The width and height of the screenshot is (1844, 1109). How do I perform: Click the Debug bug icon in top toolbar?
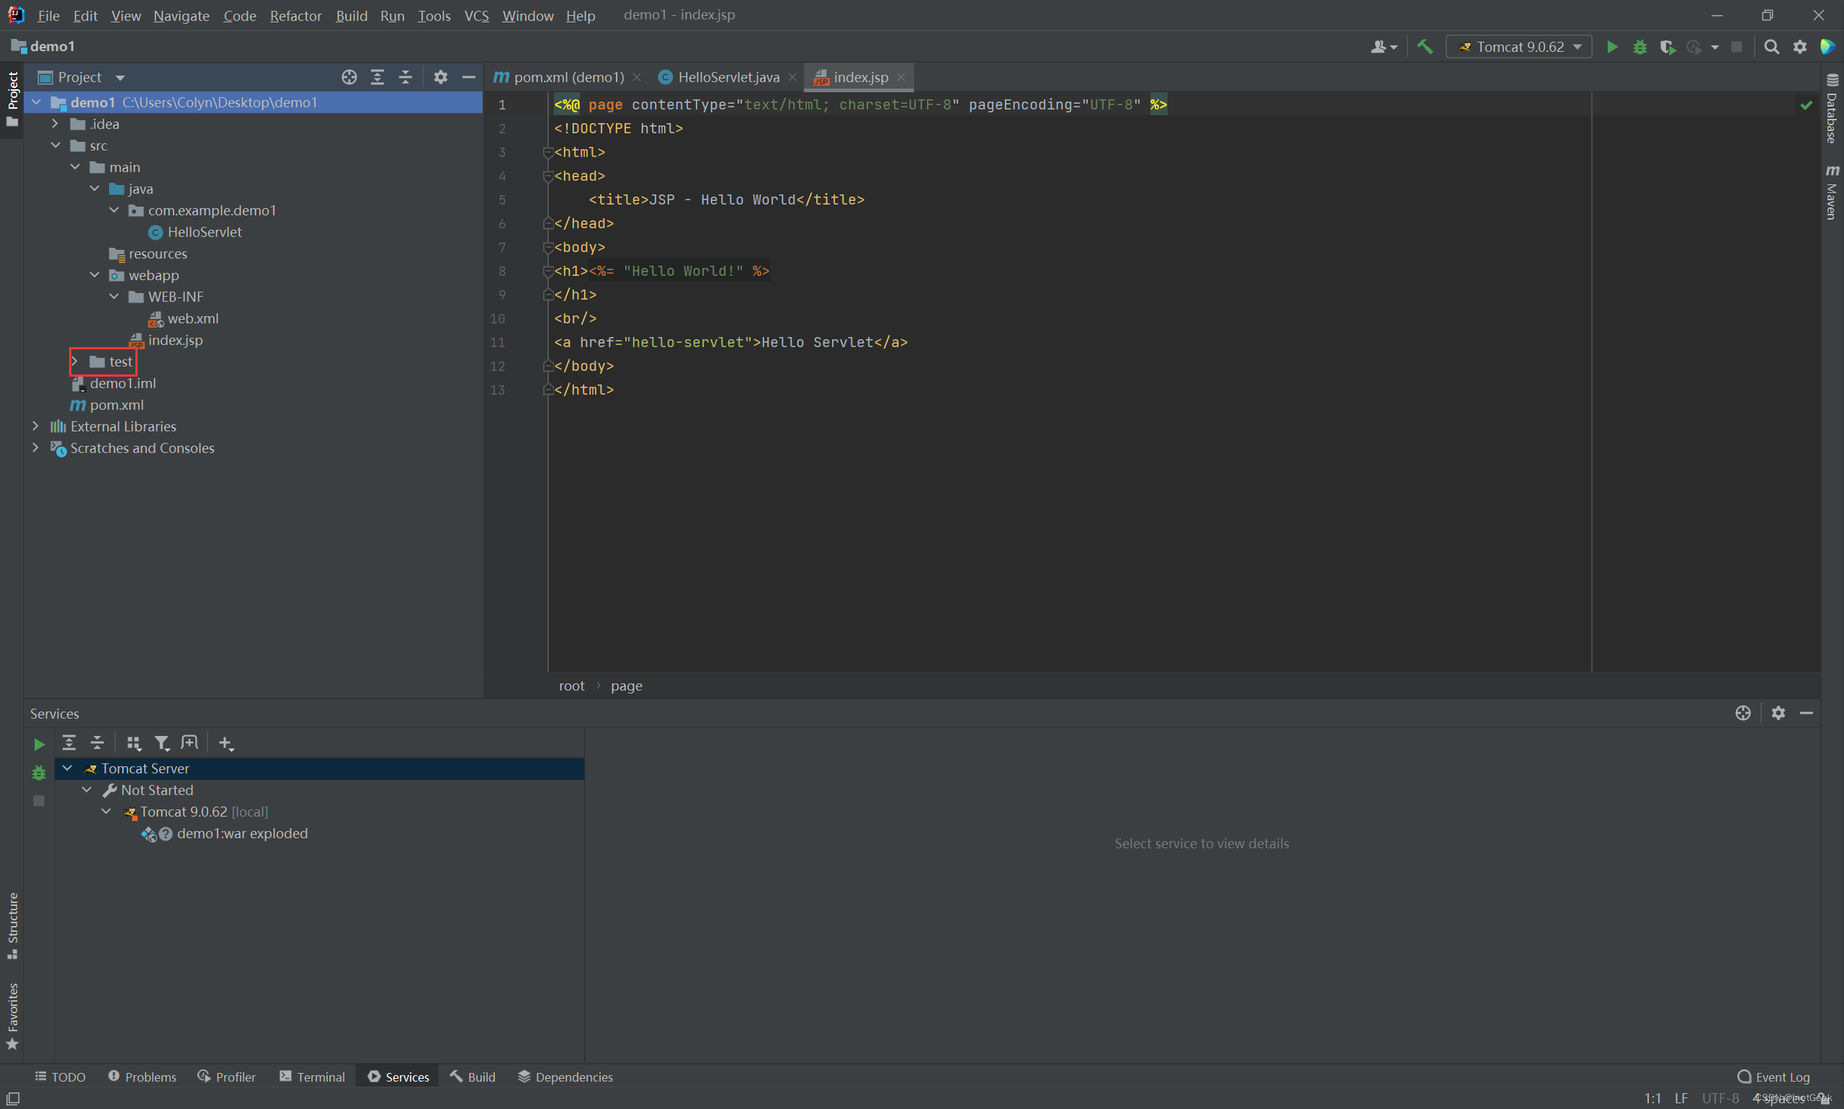(x=1639, y=47)
